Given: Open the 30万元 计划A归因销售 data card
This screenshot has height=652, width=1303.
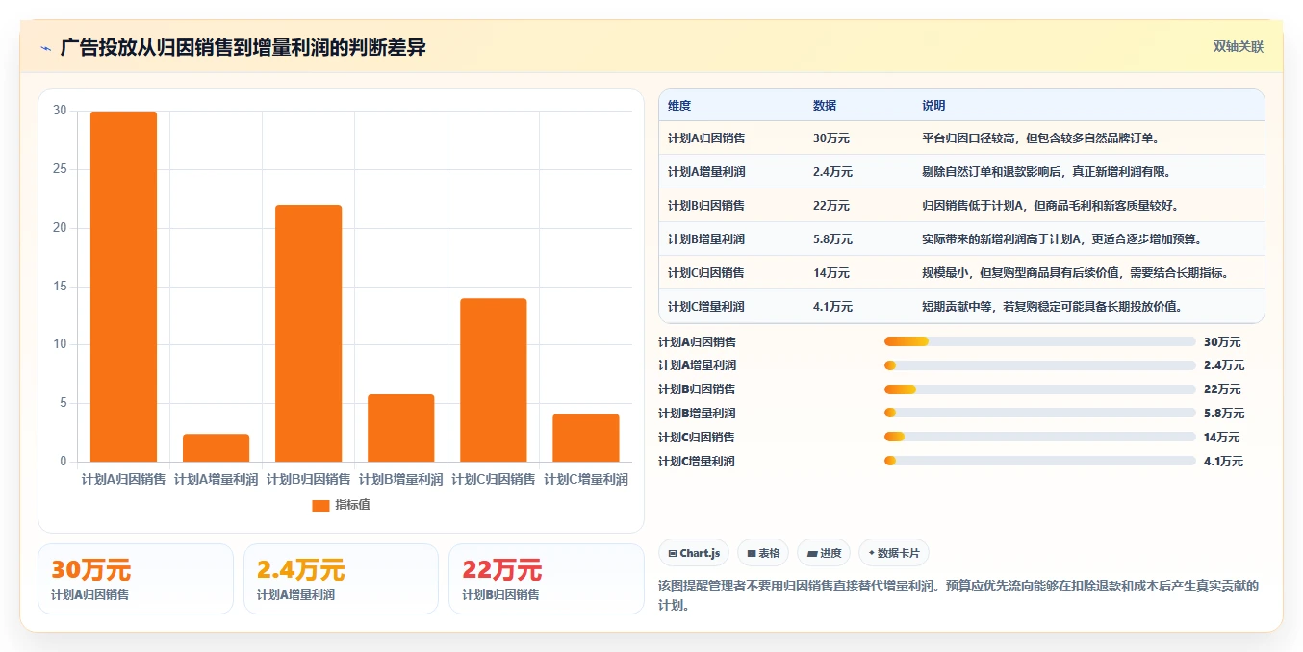Looking at the screenshot, I should coord(136,579).
